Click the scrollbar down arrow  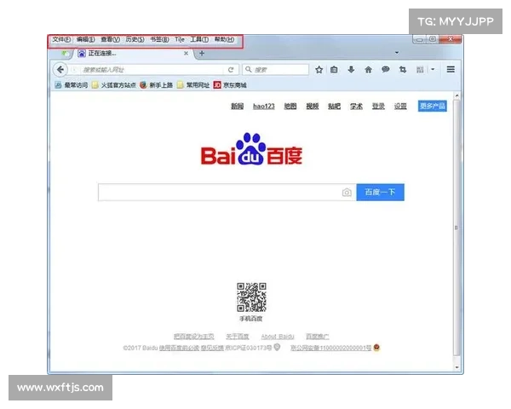[456, 367]
